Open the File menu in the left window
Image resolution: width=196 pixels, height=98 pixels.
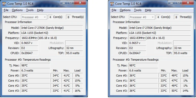(6, 10)
